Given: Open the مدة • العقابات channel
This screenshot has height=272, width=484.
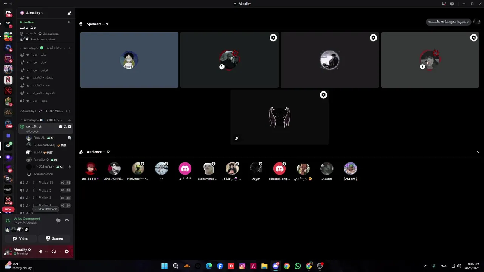Looking at the screenshot, I should click(x=45, y=85).
